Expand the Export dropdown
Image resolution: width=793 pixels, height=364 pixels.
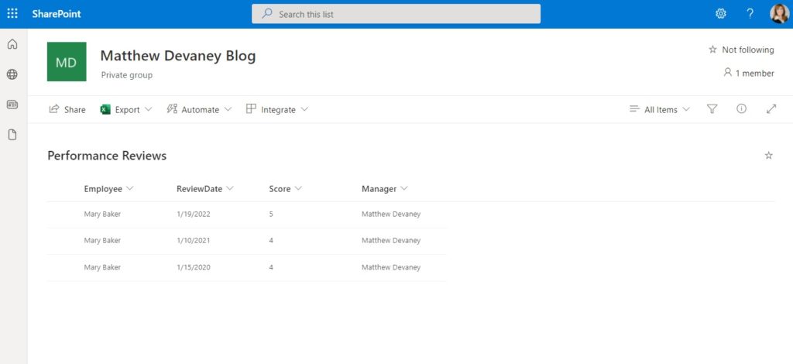click(126, 109)
